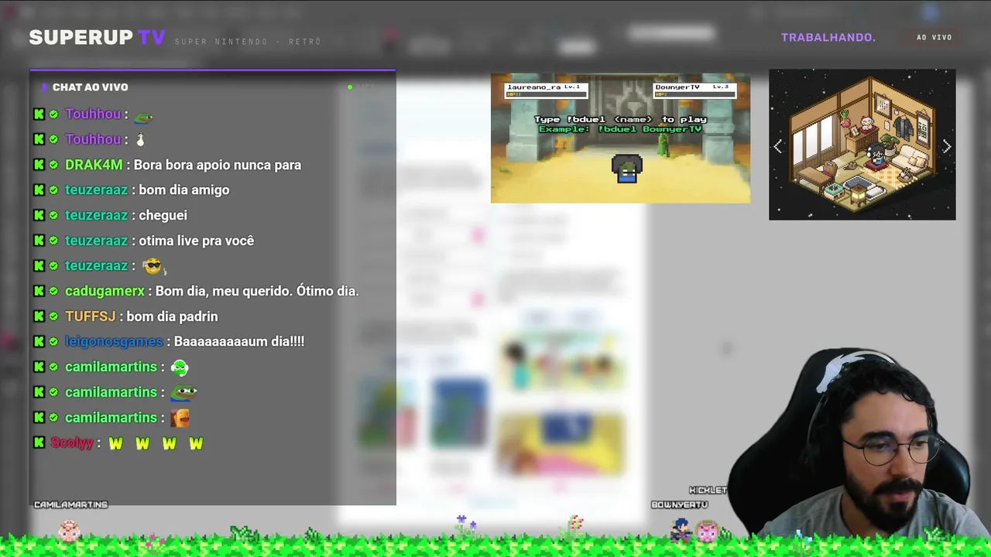Click the "Type !bduel <name> to play" text
This screenshot has width=991, height=557.
point(620,119)
